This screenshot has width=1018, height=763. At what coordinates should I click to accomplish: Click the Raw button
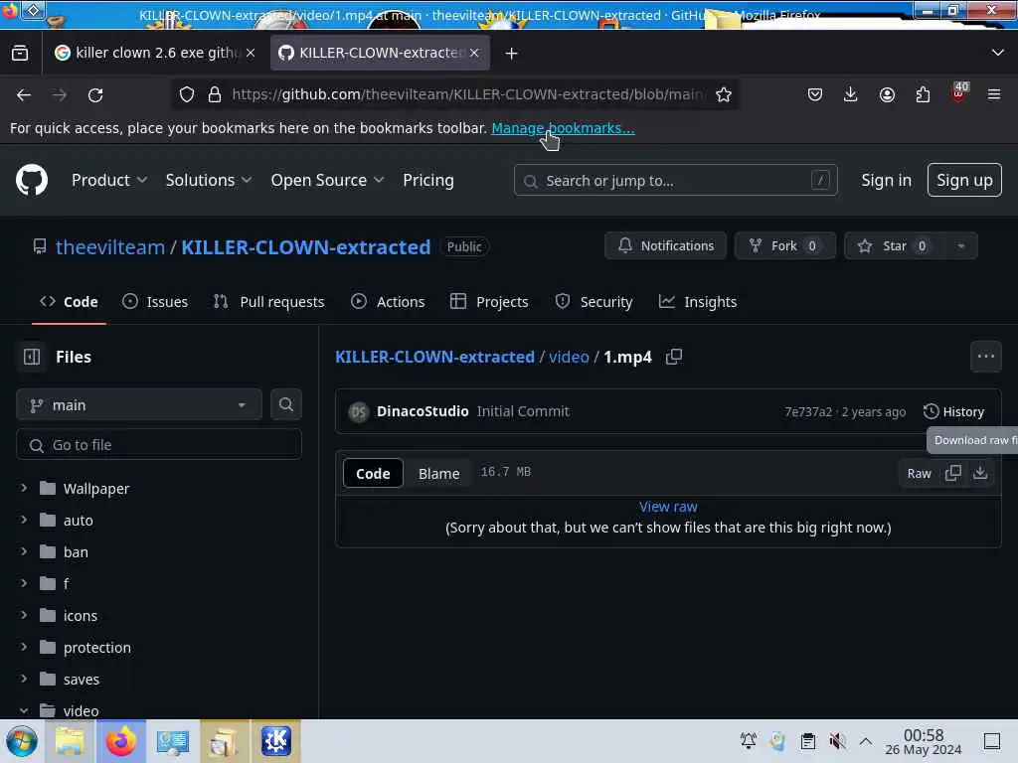click(x=919, y=474)
